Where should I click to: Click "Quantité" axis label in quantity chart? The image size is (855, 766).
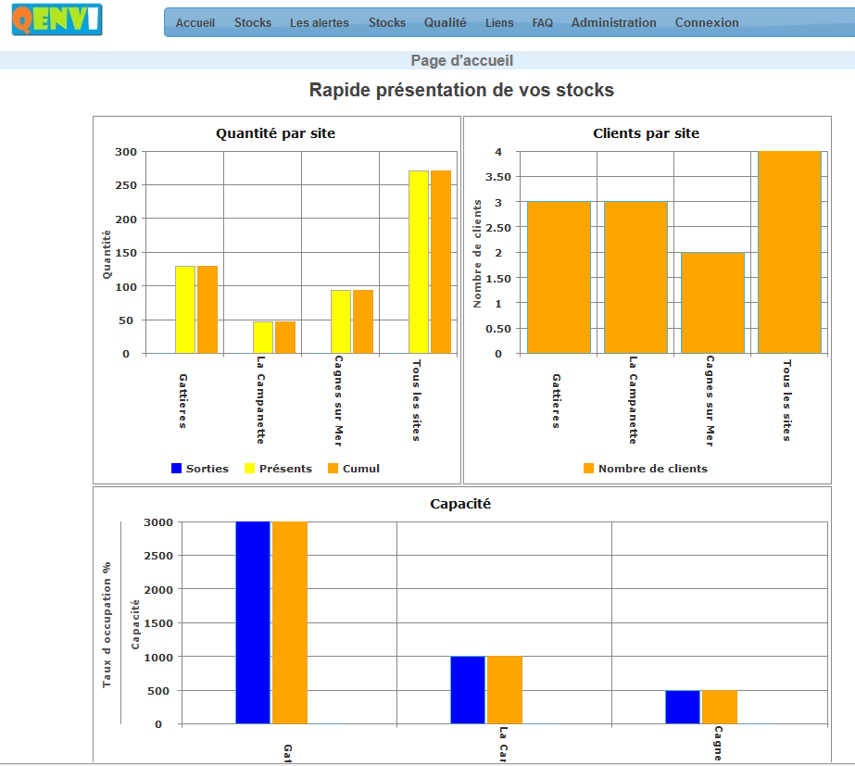coord(107,254)
